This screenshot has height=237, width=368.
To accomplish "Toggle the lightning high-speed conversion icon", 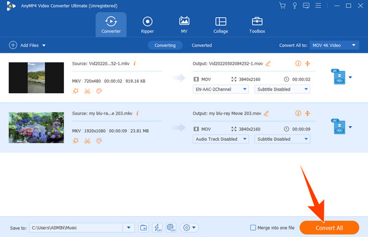I will click(158, 227).
